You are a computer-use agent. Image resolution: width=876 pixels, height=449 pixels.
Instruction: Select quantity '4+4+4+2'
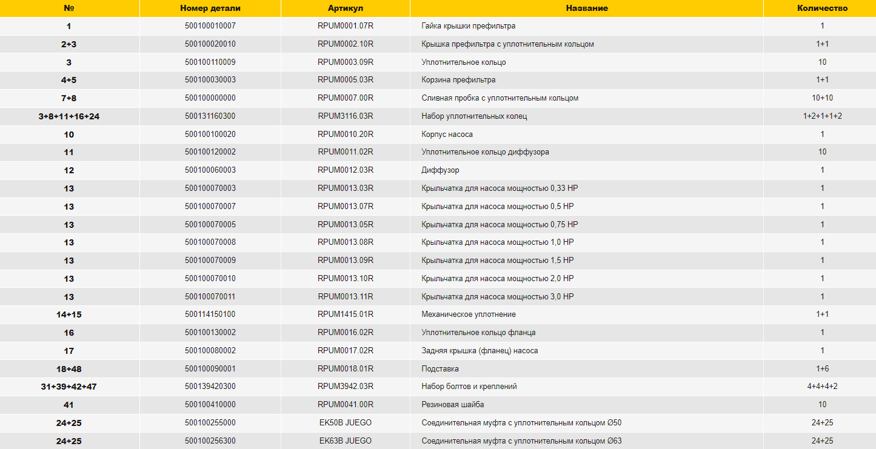click(823, 387)
